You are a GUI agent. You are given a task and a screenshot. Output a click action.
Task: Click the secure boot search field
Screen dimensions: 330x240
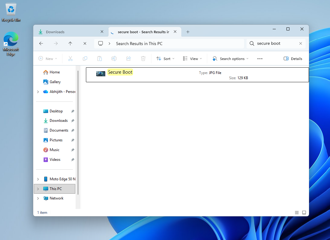(276, 43)
